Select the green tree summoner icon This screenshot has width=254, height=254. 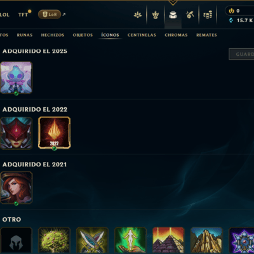point(54,241)
